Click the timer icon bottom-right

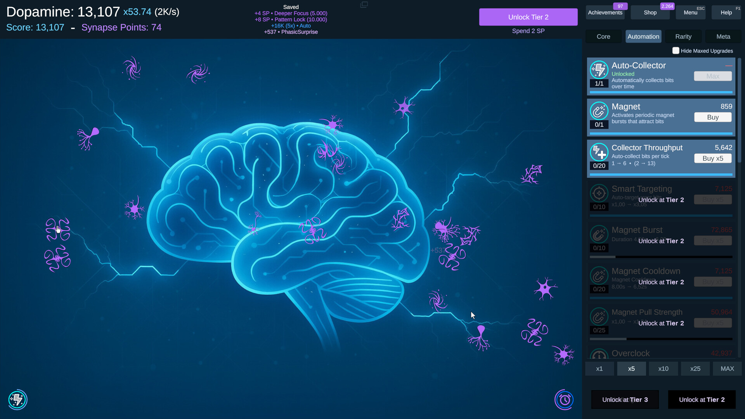click(565, 400)
